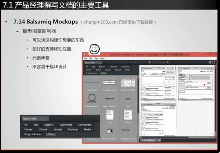Zoom out with the minus canvas button

click(168, 68)
